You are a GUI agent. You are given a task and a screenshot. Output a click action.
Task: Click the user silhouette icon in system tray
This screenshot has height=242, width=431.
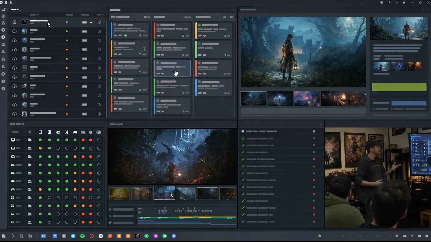point(320,236)
